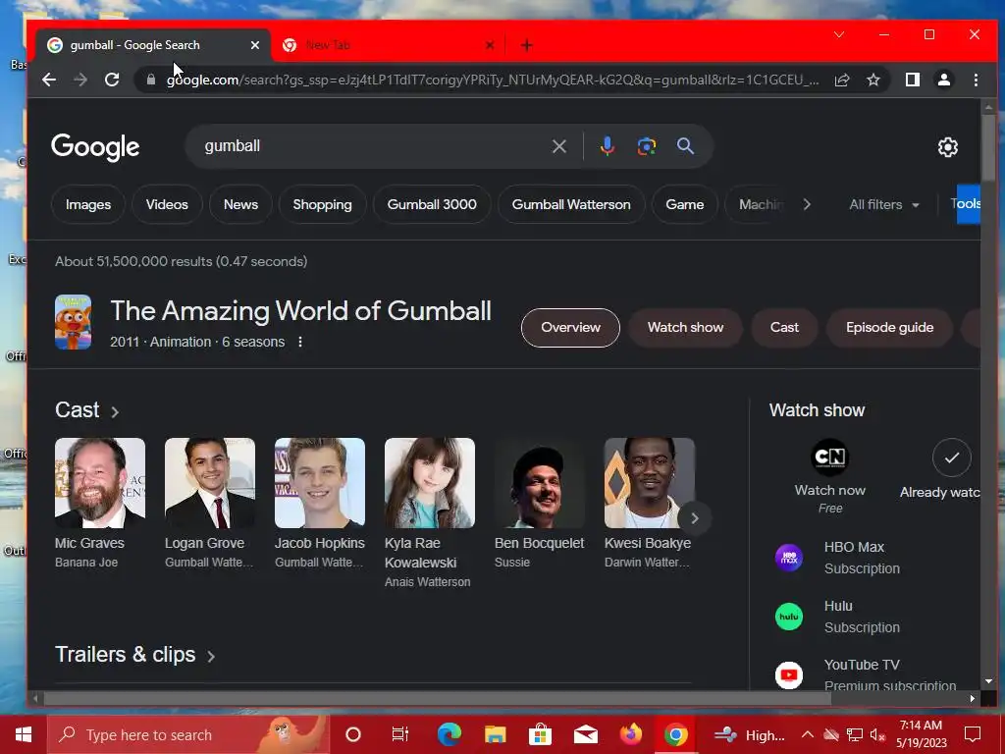
Task: Click the HBO Max logo icon
Action: coord(789,558)
